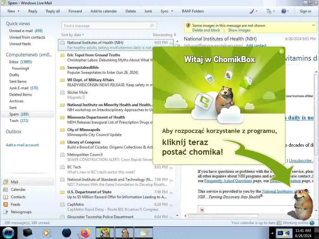The image size is (319, 239).
Task: Click the envelope icon of Sticker Mule message
Action: click(62, 92)
